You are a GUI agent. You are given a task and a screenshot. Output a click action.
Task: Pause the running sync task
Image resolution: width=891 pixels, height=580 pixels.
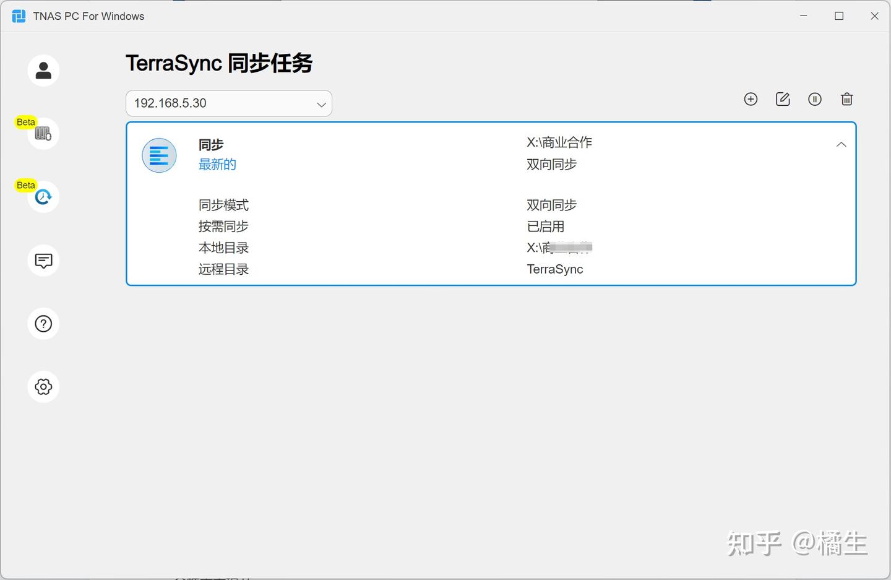(x=815, y=99)
